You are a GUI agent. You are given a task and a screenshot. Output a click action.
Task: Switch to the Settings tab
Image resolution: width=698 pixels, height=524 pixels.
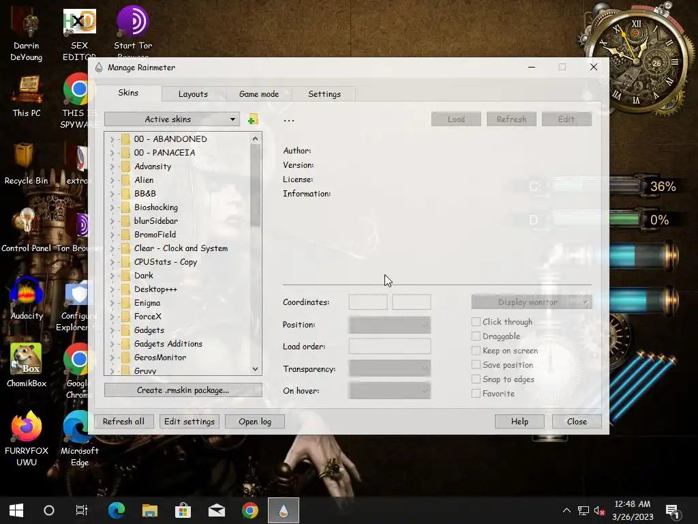[x=324, y=94]
